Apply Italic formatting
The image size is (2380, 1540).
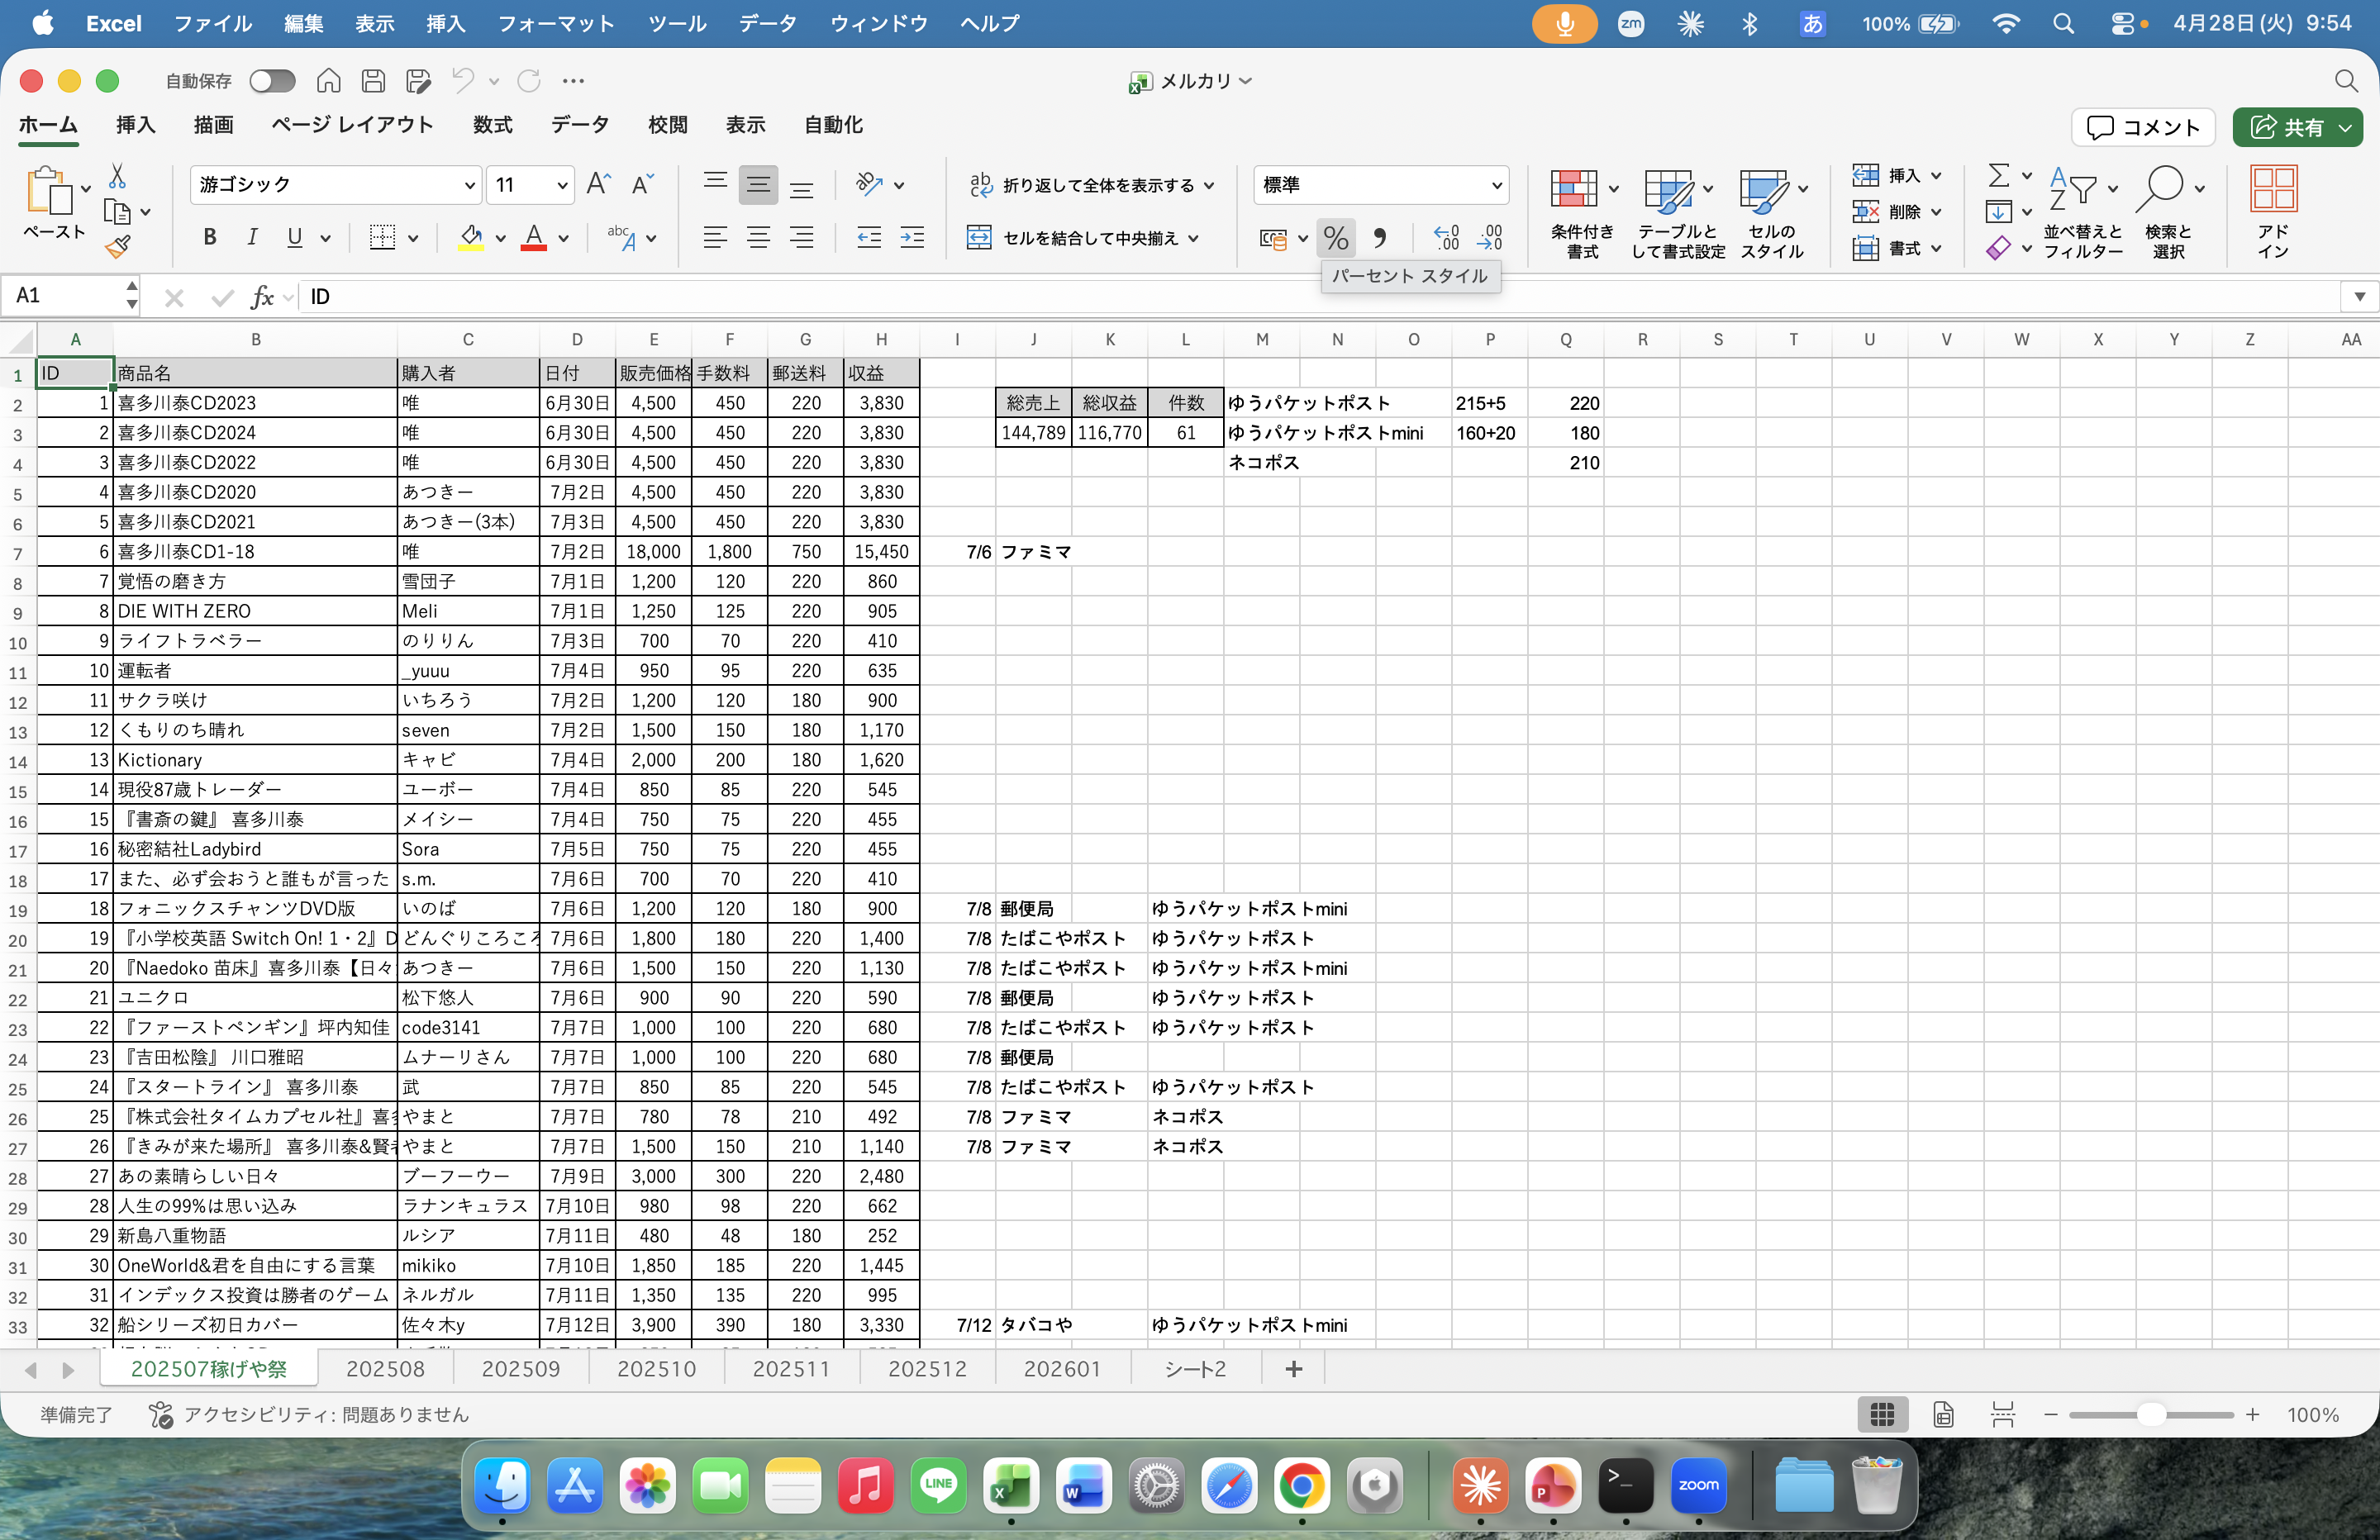252,237
